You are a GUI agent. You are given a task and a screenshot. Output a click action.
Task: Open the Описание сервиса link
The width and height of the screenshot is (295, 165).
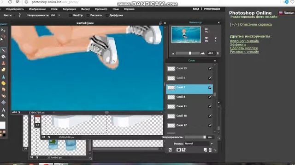[x=256, y=24]
